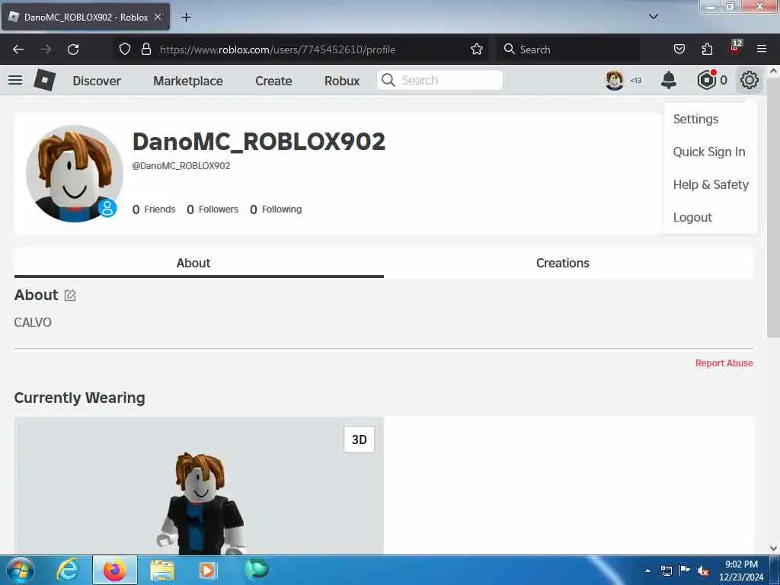Viewport: 780px width, 585px height.
Task: Click the Currently Wearing heading
Action: point(79,398)
